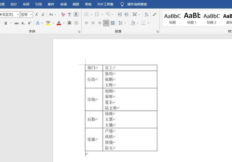The height and width of the screenshot is (162, 232).
Task: Click the character border icon
Action: click(x=76, y=14)
